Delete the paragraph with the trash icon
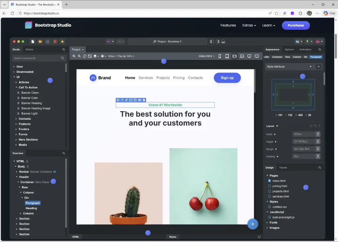Screen dimensions: 338x242 coord(144,100)
